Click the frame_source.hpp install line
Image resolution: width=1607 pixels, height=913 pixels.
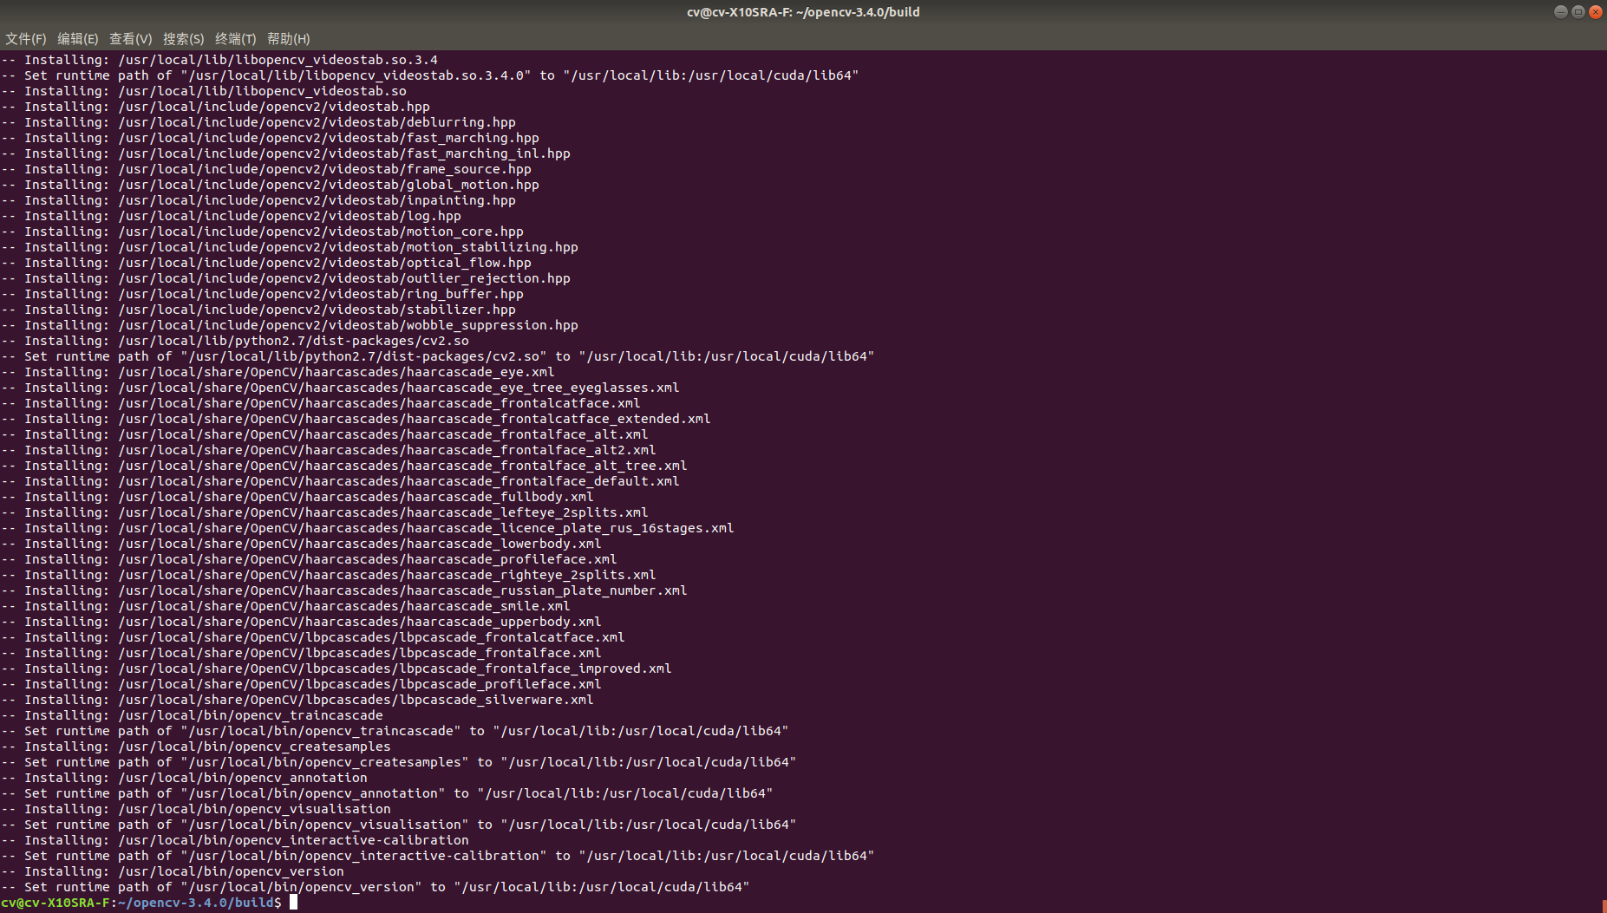click(x=266, y=169)
